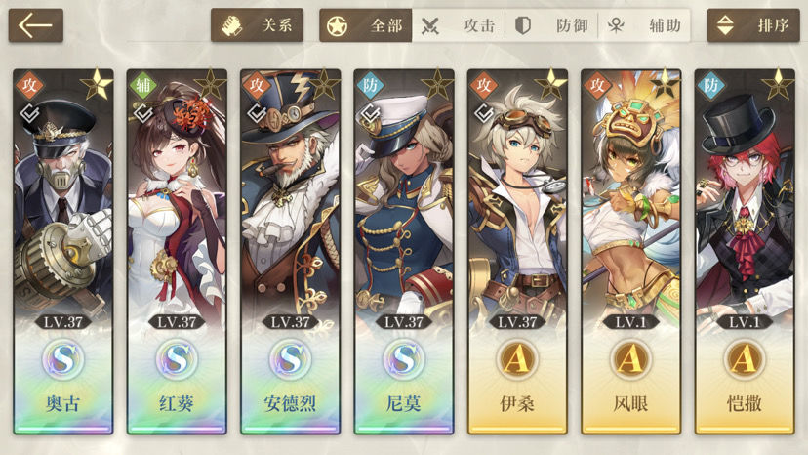Toggle the checkmark on 安德烈's card
The height and width of the screenshot is (455, 808).
coord(256,112)
